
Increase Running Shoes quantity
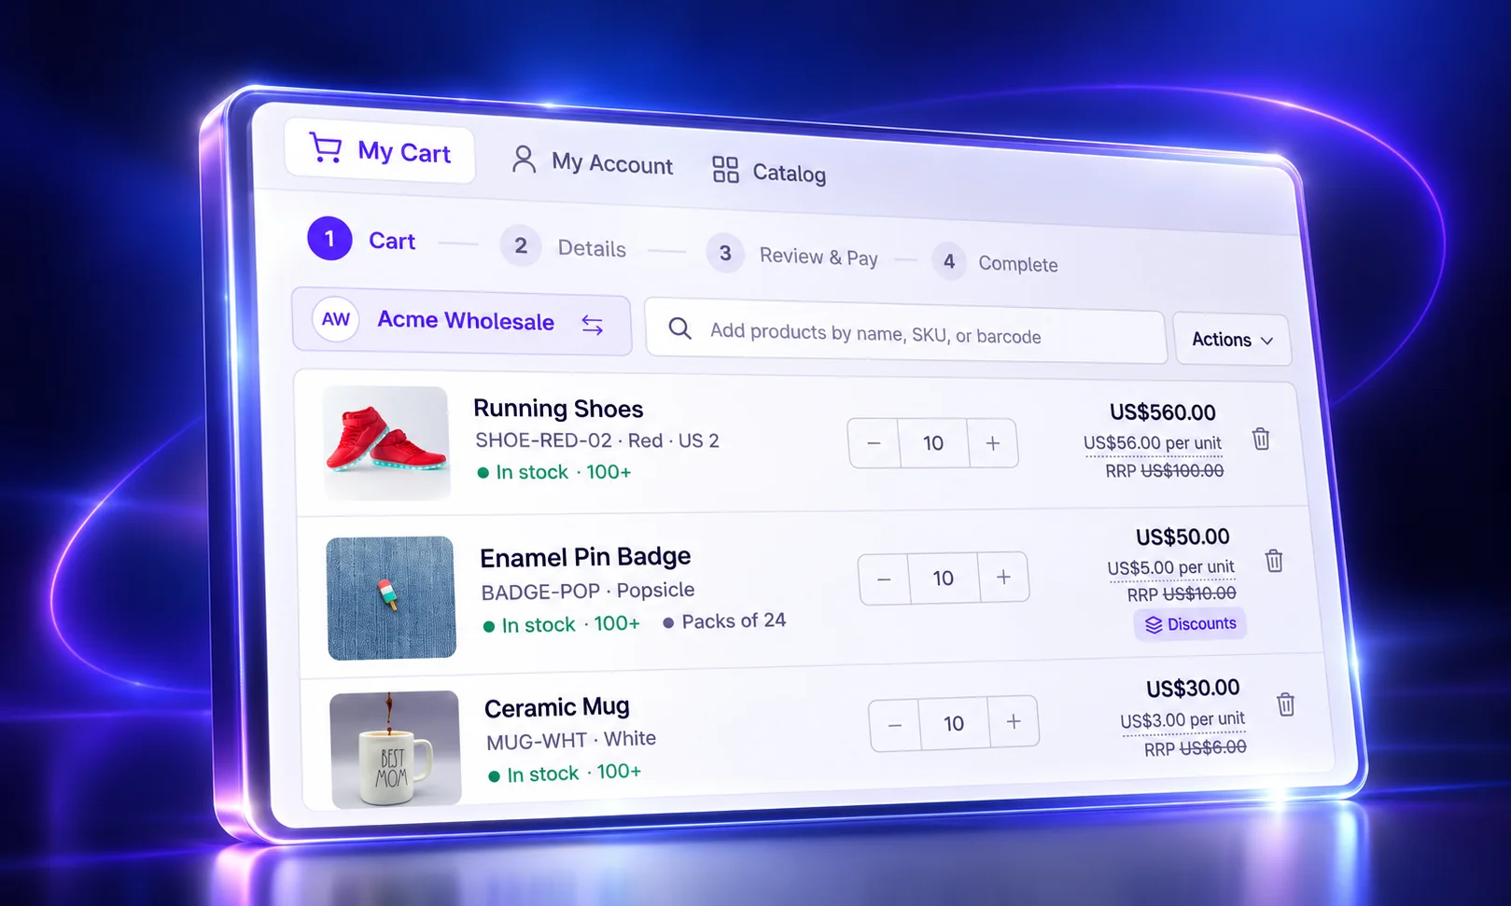pos(992,443)
